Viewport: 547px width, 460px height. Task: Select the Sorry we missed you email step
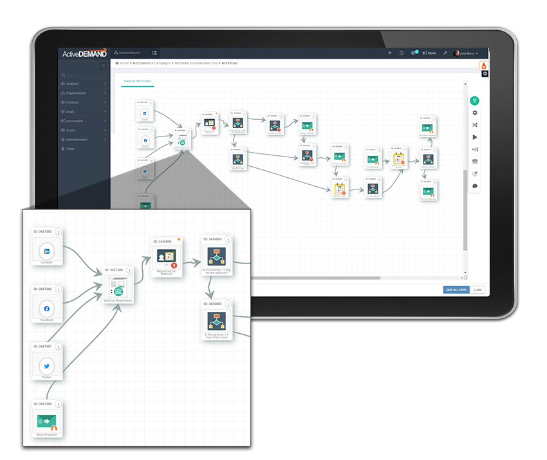pos(428,191)
